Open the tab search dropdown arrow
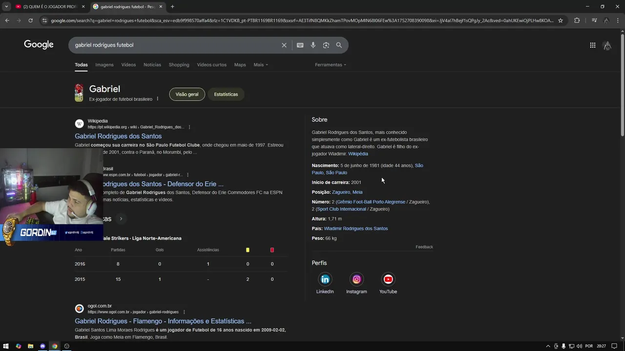Screen dimensions: 625x351 pos(6,7)
